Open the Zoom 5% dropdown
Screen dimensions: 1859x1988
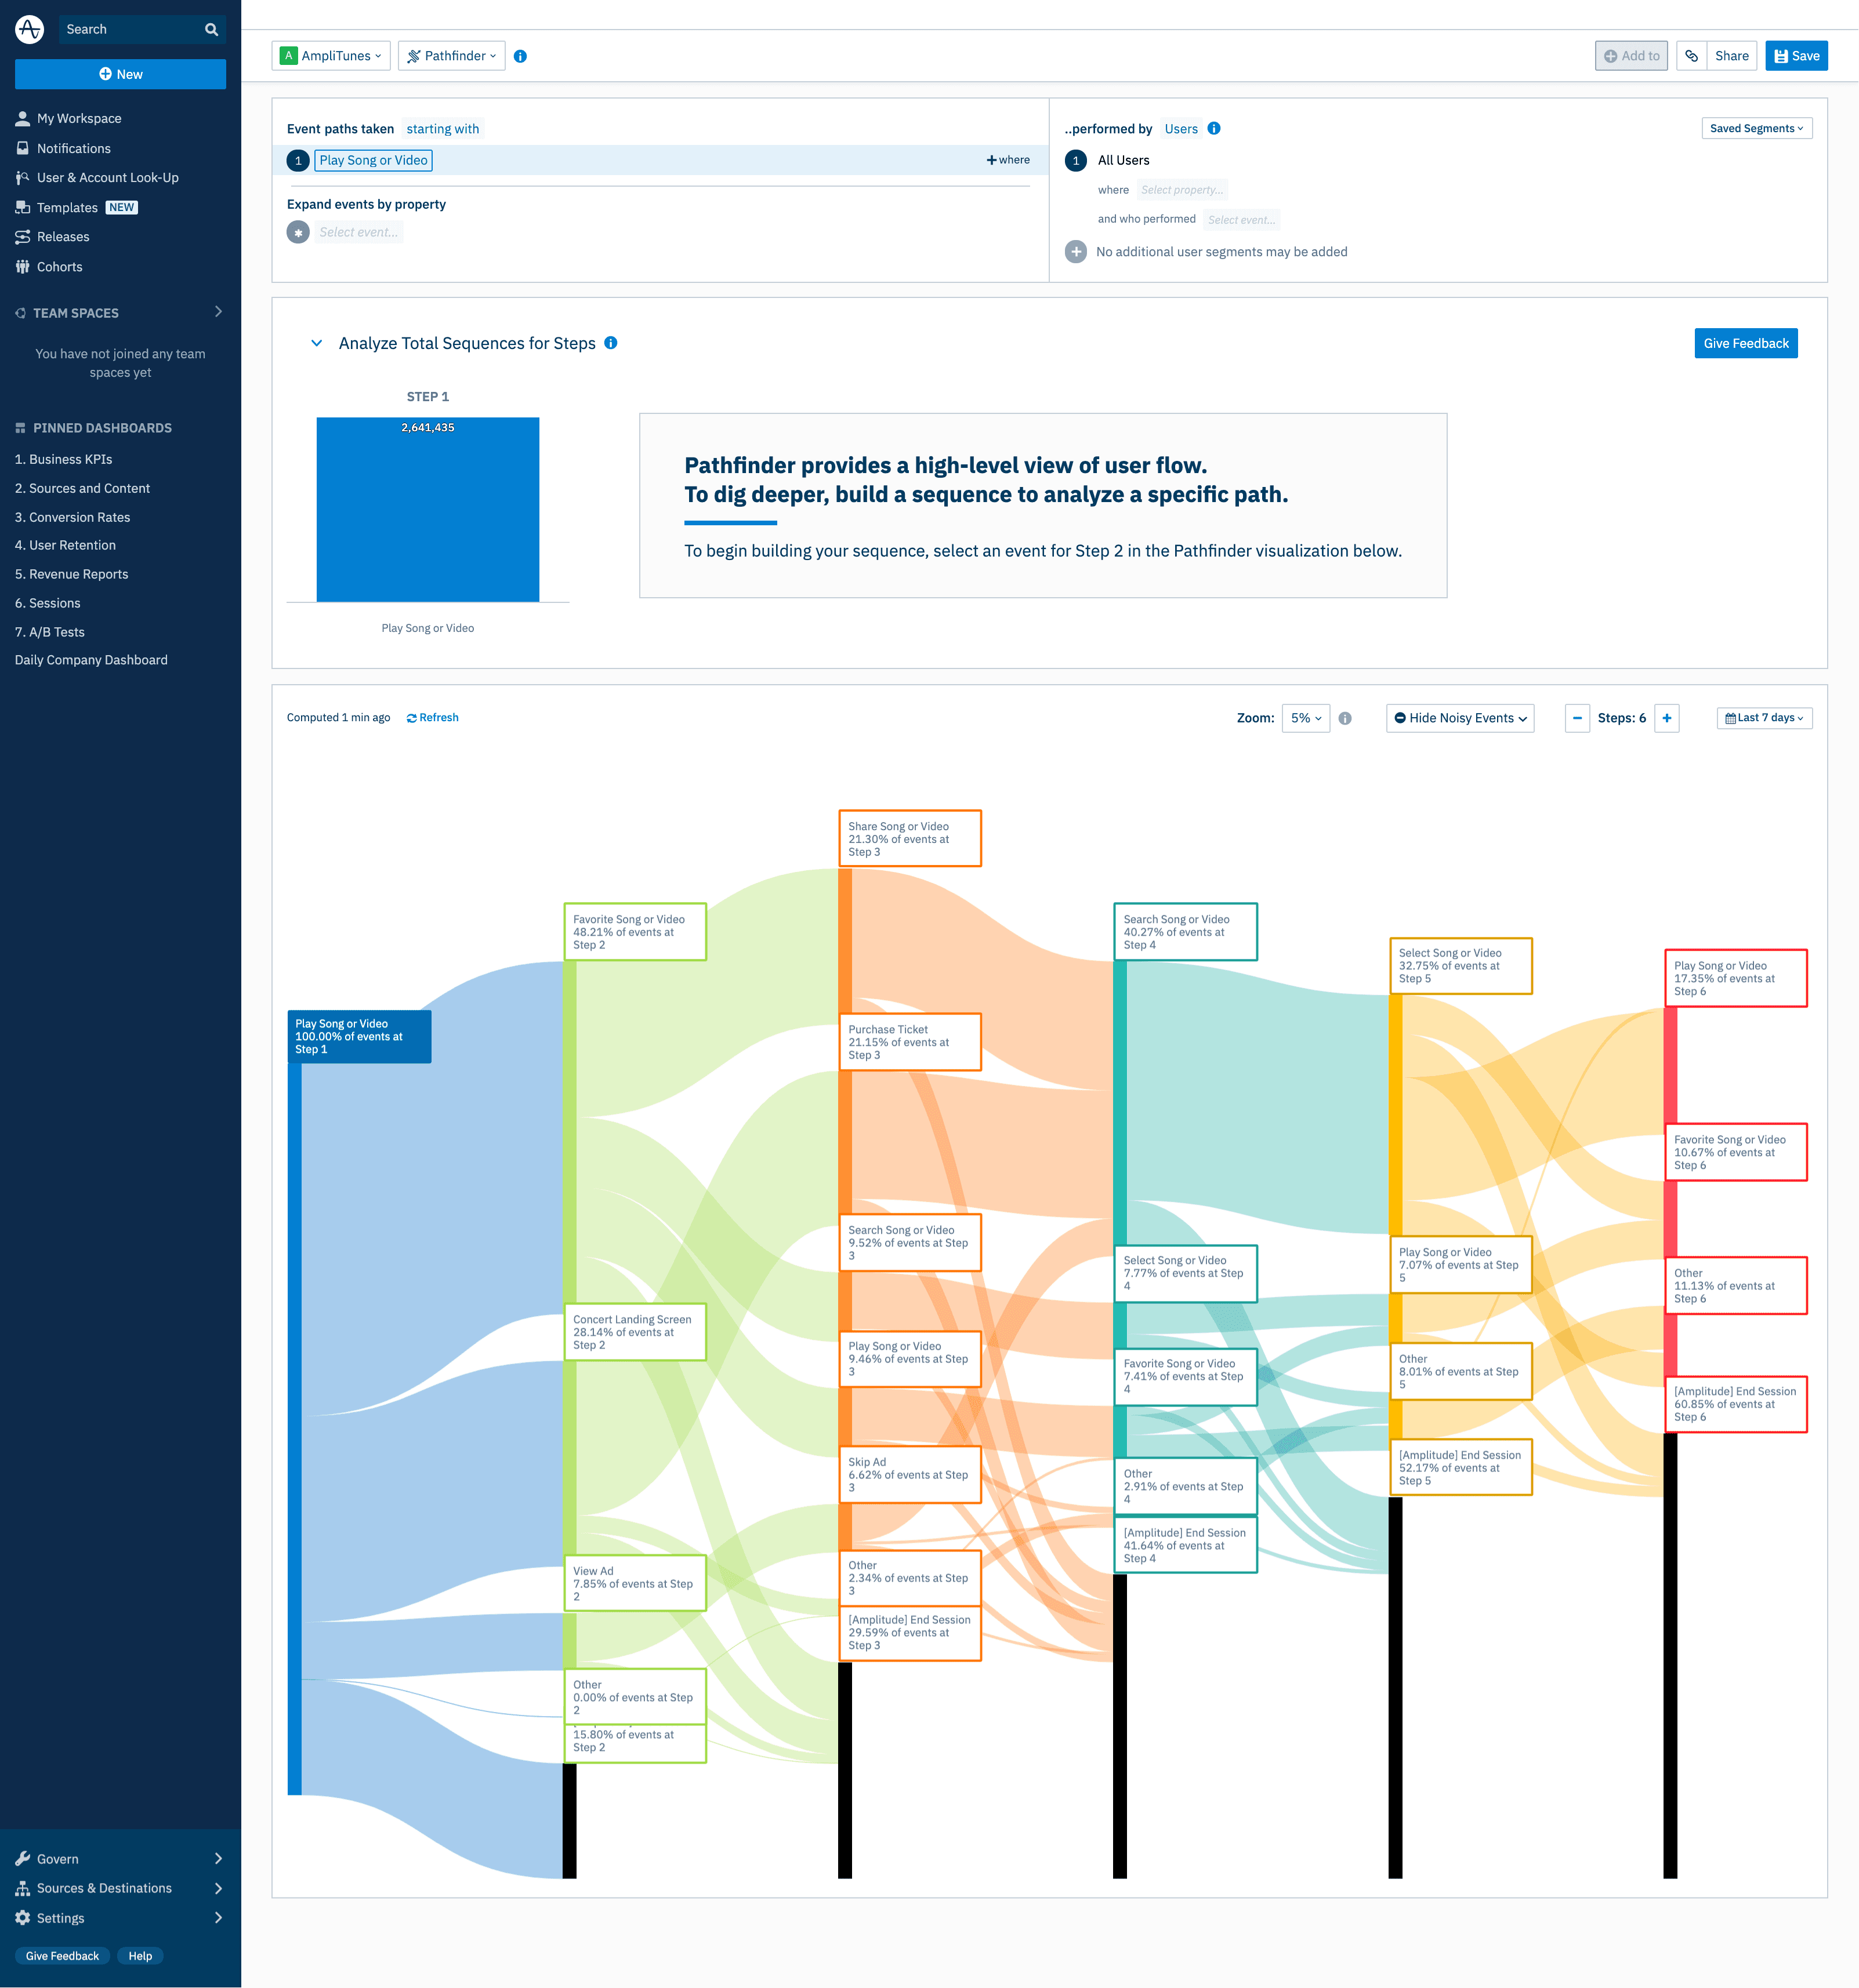point(1304,718)
